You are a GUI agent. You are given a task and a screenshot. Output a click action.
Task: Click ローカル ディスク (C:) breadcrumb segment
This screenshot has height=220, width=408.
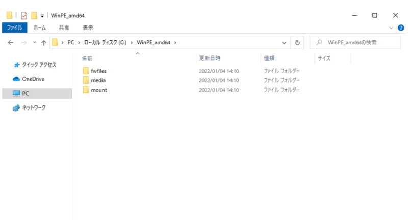click(105, 42)
